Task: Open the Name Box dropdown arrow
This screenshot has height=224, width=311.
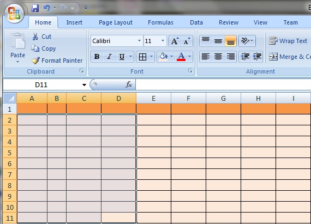Action: pyautogui.click(x=84, y=85)
